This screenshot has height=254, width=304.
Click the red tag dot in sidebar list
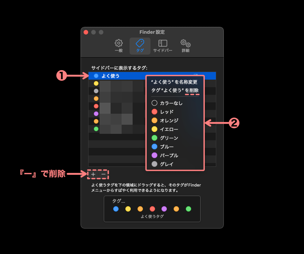96,106
